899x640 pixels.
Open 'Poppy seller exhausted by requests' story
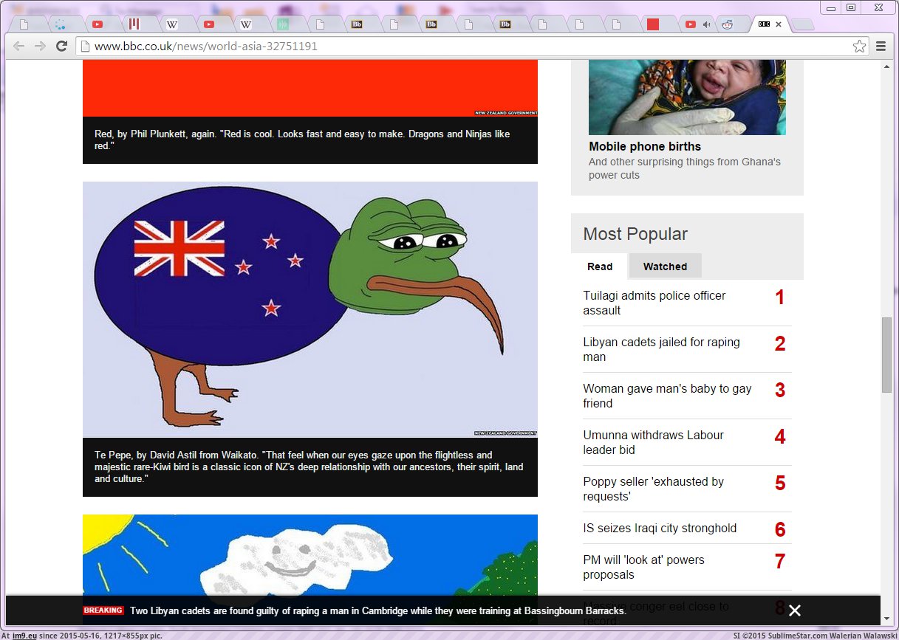(x=653, y=489)
